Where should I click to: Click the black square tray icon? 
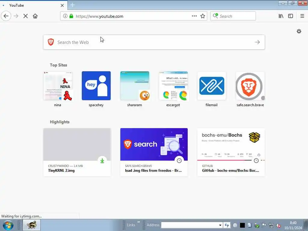pyautogui.click(x=242, y=225)
